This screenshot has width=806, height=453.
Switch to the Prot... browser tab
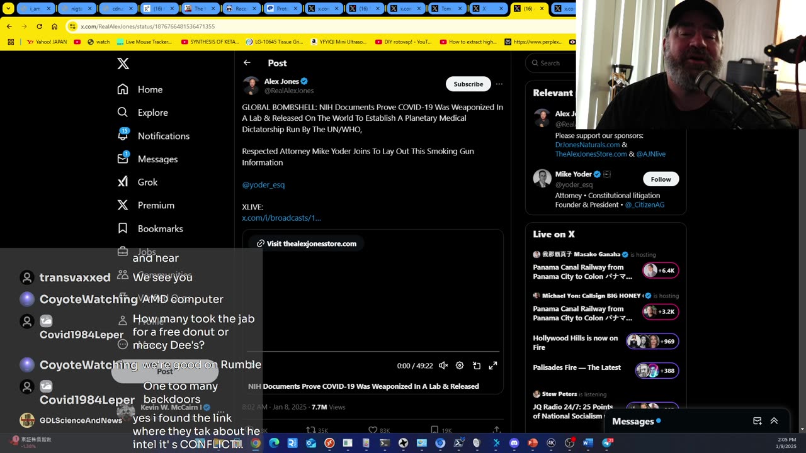tap(281, 9)
